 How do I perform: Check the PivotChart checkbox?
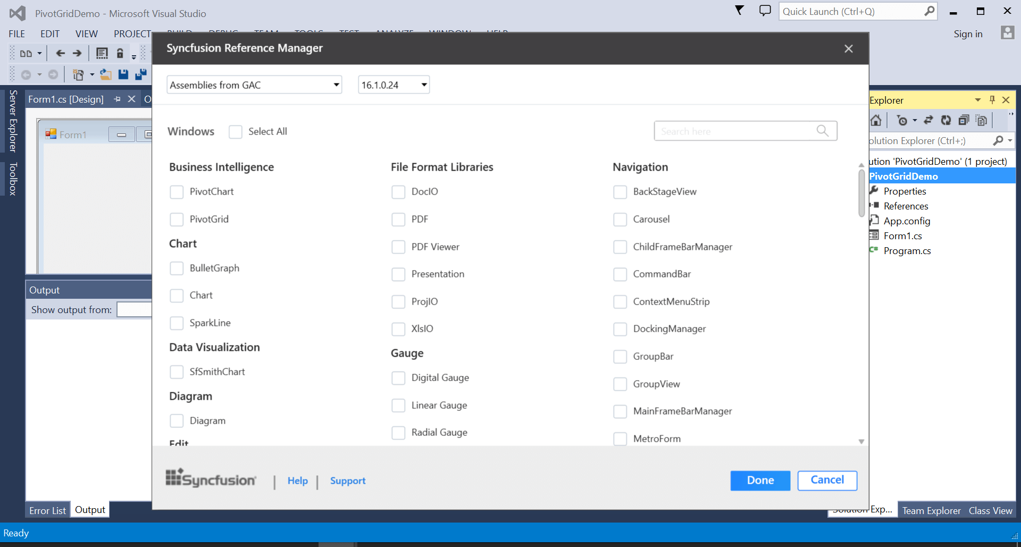[x=177, y=192]
